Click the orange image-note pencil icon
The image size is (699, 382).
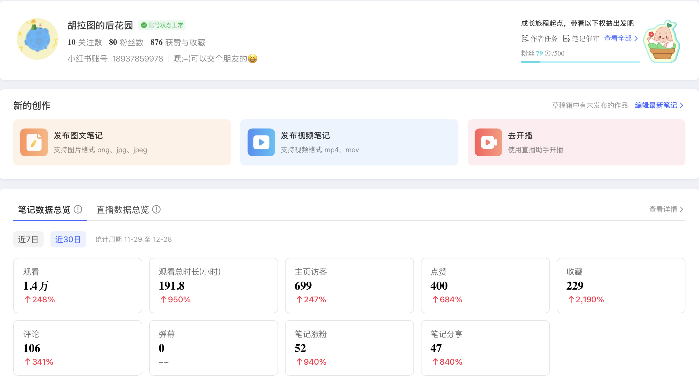(34, 142)
